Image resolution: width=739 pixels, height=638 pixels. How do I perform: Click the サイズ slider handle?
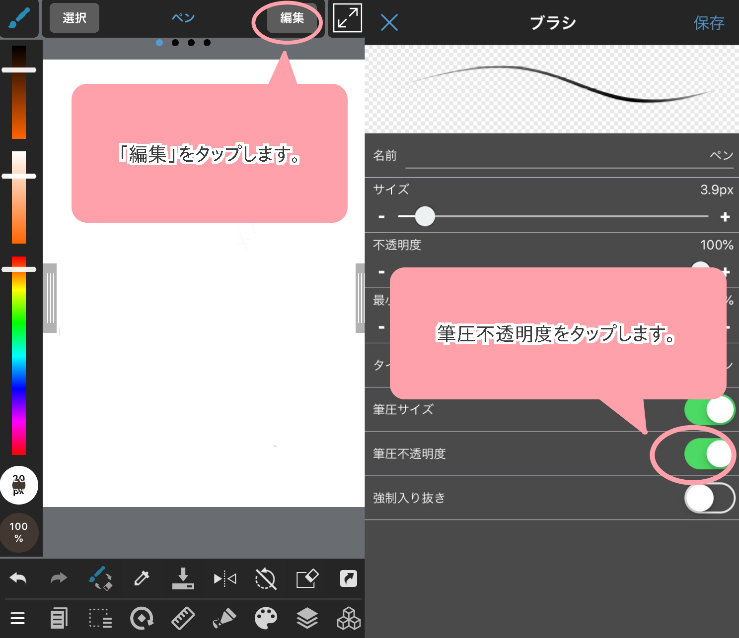click(425, 216)
